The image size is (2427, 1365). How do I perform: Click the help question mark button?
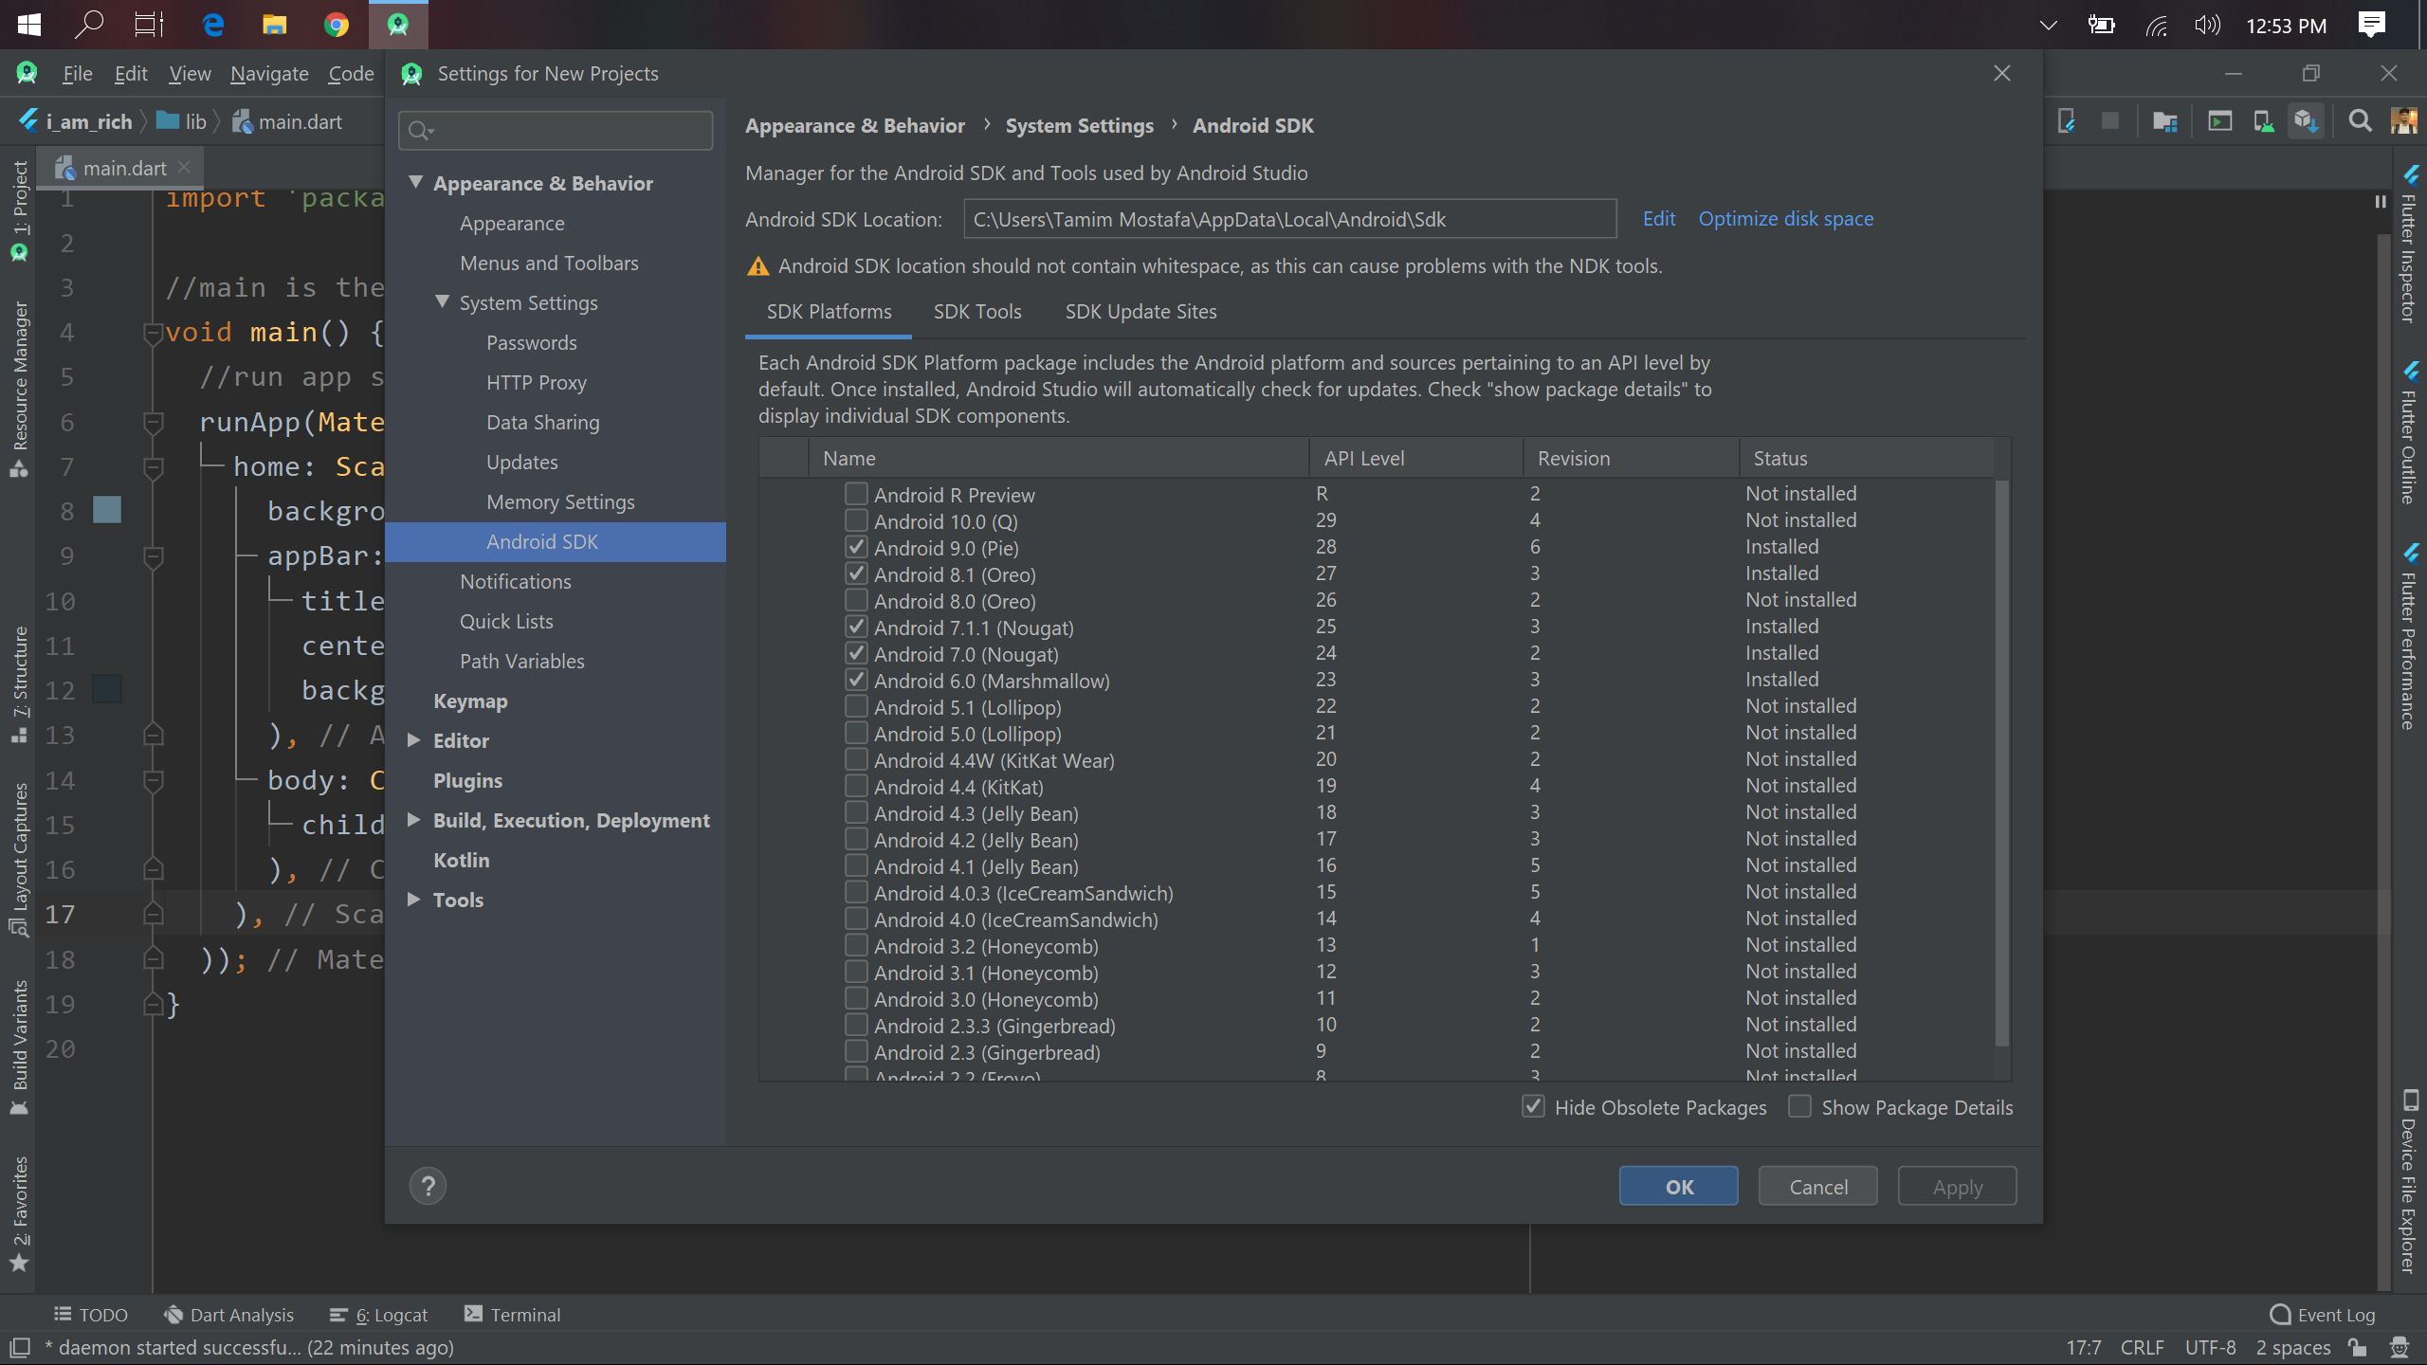[x=428, y=1186]
